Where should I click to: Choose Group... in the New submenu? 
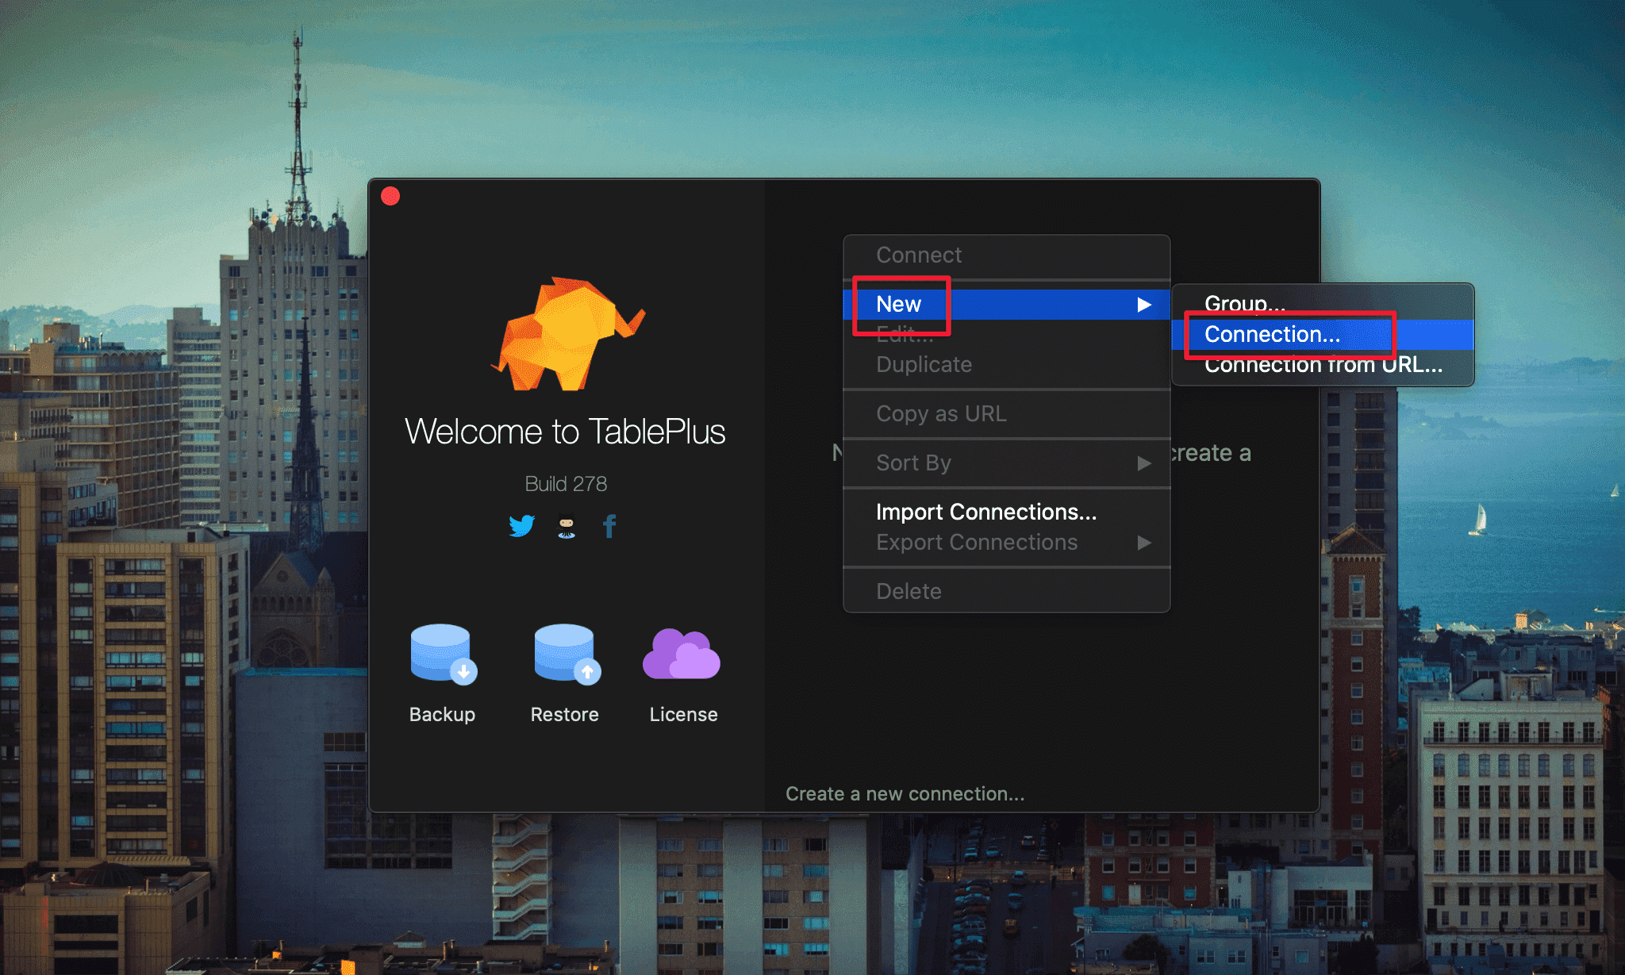1323,304
